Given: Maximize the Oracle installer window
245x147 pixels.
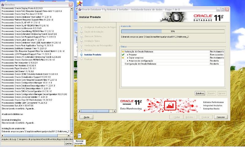Looking at the screenshot, I should click(223, 9).
